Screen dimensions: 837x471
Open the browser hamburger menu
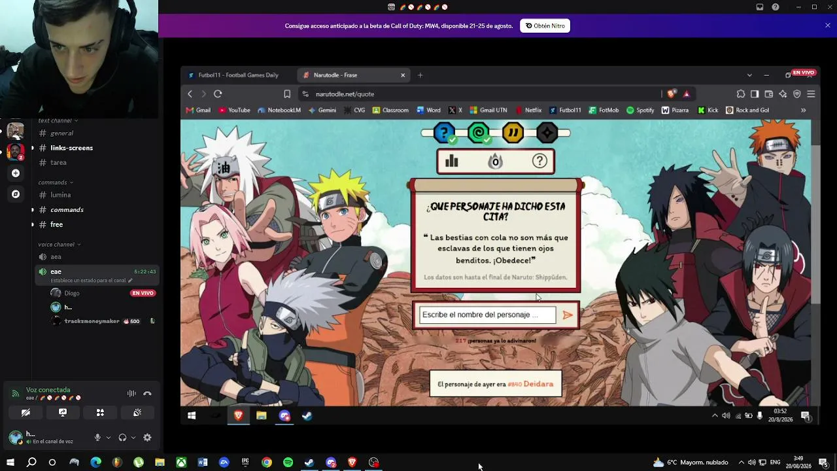[x=811, y=94]
